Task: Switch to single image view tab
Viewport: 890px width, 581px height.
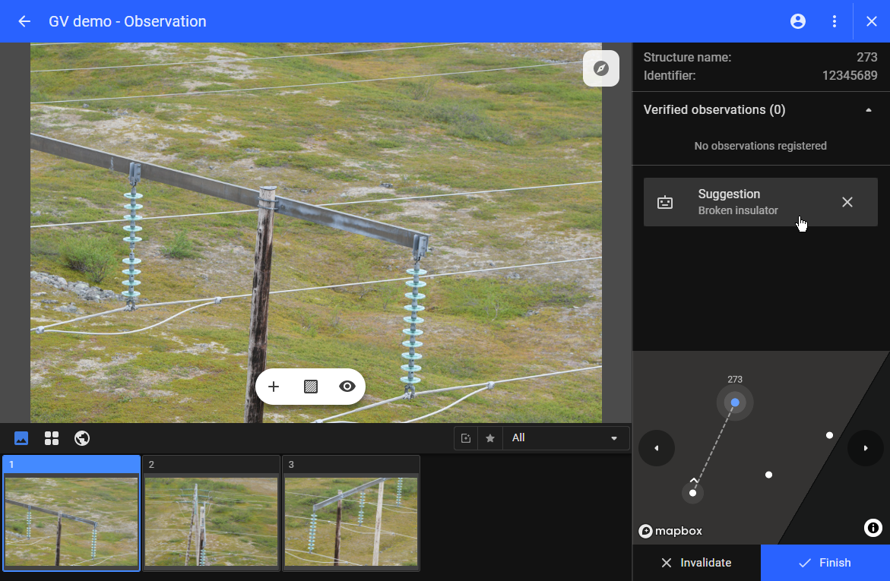Action: point(21,438)
